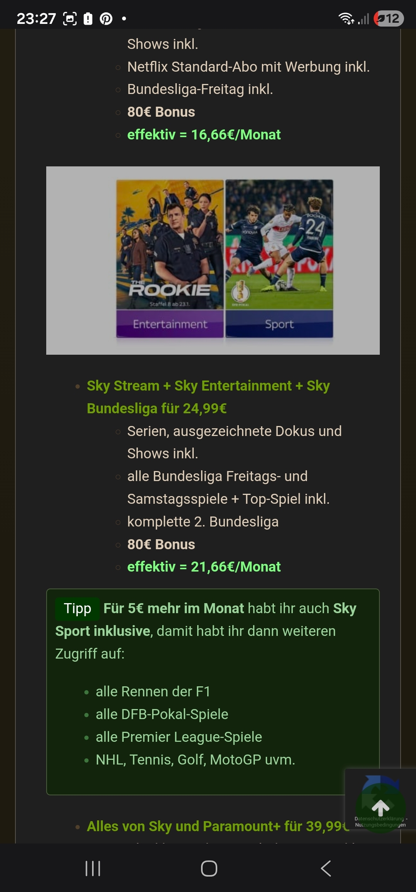The height and width of the screenshot is (892, 416).
Task: Tap the screenshot notification icon
Action: (70, 18)
